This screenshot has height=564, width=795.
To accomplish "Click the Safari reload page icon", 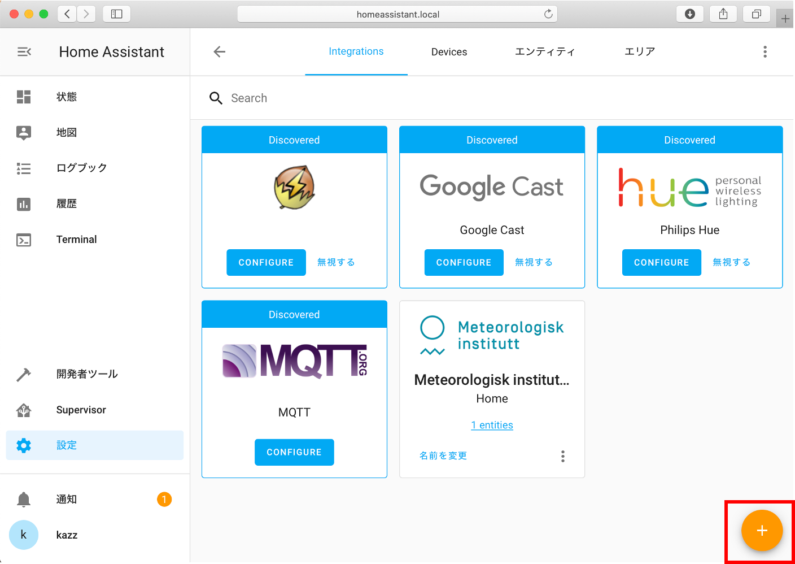I will click(548, 14).
